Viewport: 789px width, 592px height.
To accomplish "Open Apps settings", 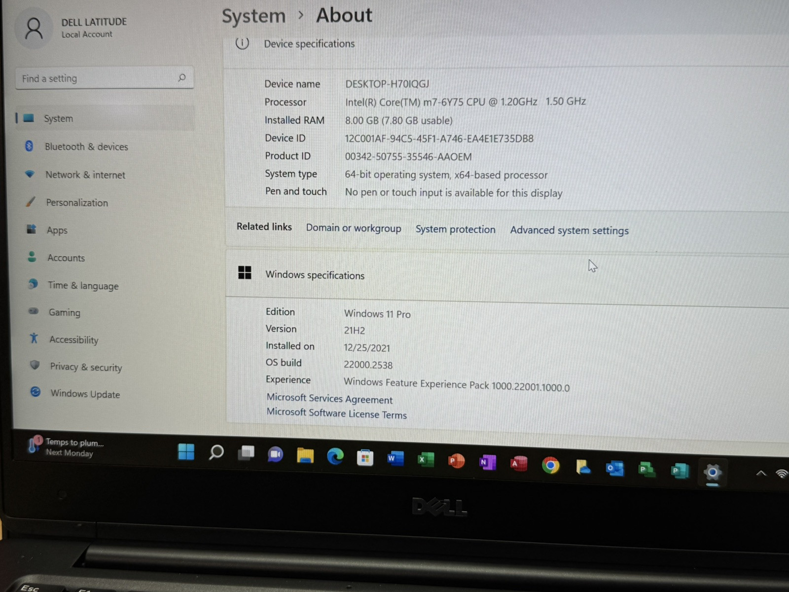I will point(57,230).
